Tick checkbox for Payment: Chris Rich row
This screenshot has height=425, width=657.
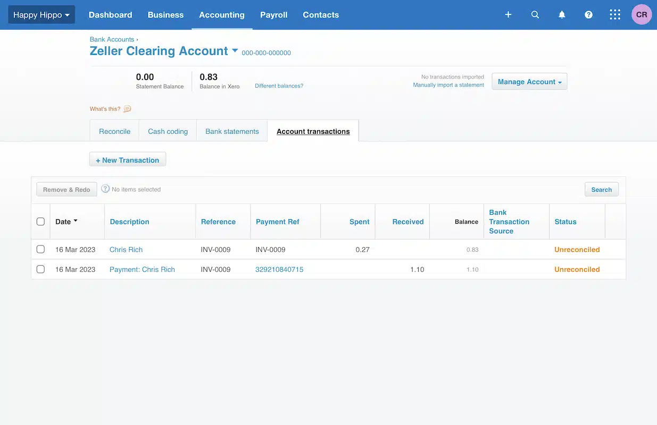(40, 269)
